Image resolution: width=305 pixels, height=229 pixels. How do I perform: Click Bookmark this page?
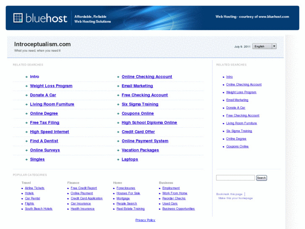coord(229,194)
